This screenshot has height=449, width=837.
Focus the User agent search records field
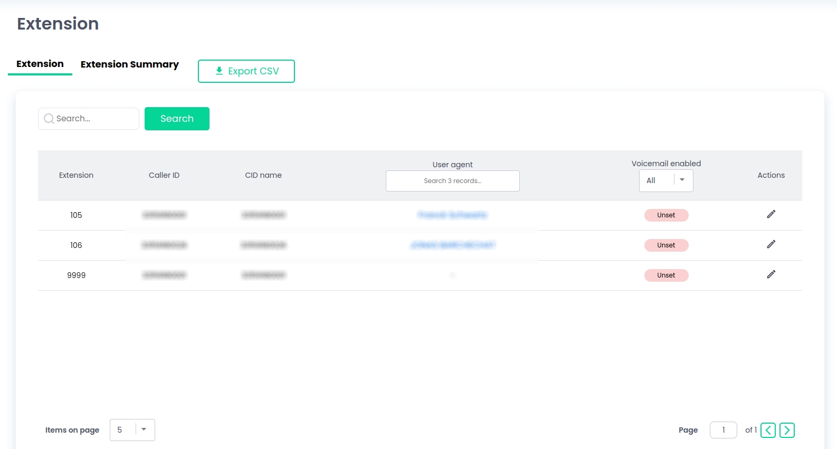click(452, 181)
